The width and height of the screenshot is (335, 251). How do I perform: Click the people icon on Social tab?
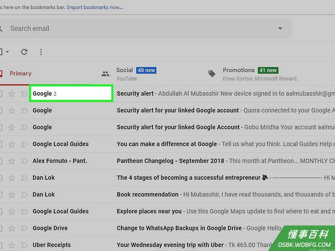105,74
